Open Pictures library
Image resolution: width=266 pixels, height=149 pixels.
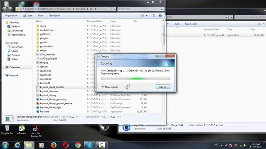[x=15, y=55]
